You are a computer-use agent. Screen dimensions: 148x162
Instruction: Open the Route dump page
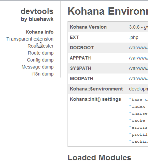coord(41,53)
